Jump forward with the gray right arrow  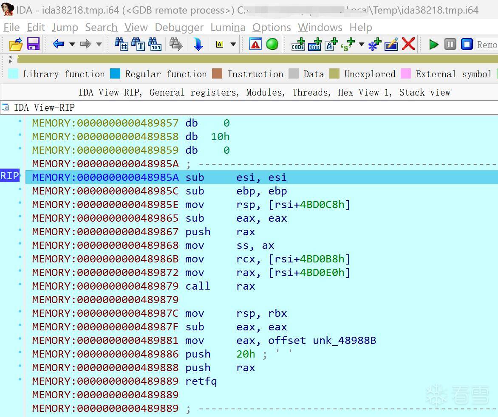(85, 44)
